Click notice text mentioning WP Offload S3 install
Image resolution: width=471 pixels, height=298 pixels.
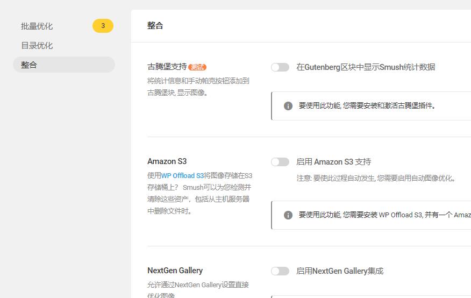click(x=385, y=215)
